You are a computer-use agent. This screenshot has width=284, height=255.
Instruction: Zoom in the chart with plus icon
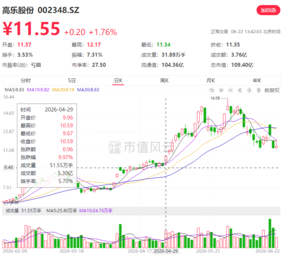(x=221, y=90)
